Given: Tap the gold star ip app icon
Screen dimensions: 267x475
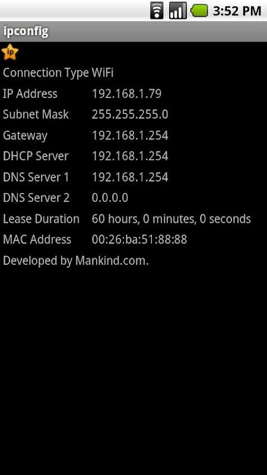Looking at the screenshot, I should tap(10, 52).
